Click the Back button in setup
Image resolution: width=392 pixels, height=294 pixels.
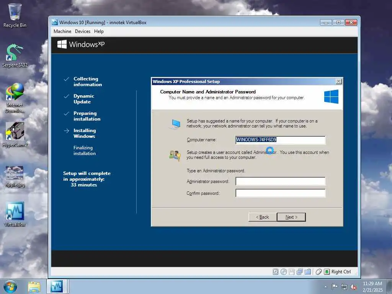[263, 217]
